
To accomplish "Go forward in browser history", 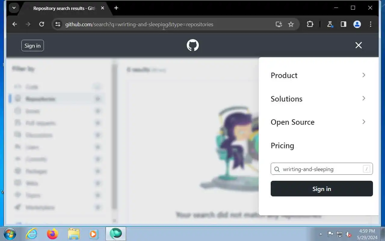I will (x=28, y=24).
